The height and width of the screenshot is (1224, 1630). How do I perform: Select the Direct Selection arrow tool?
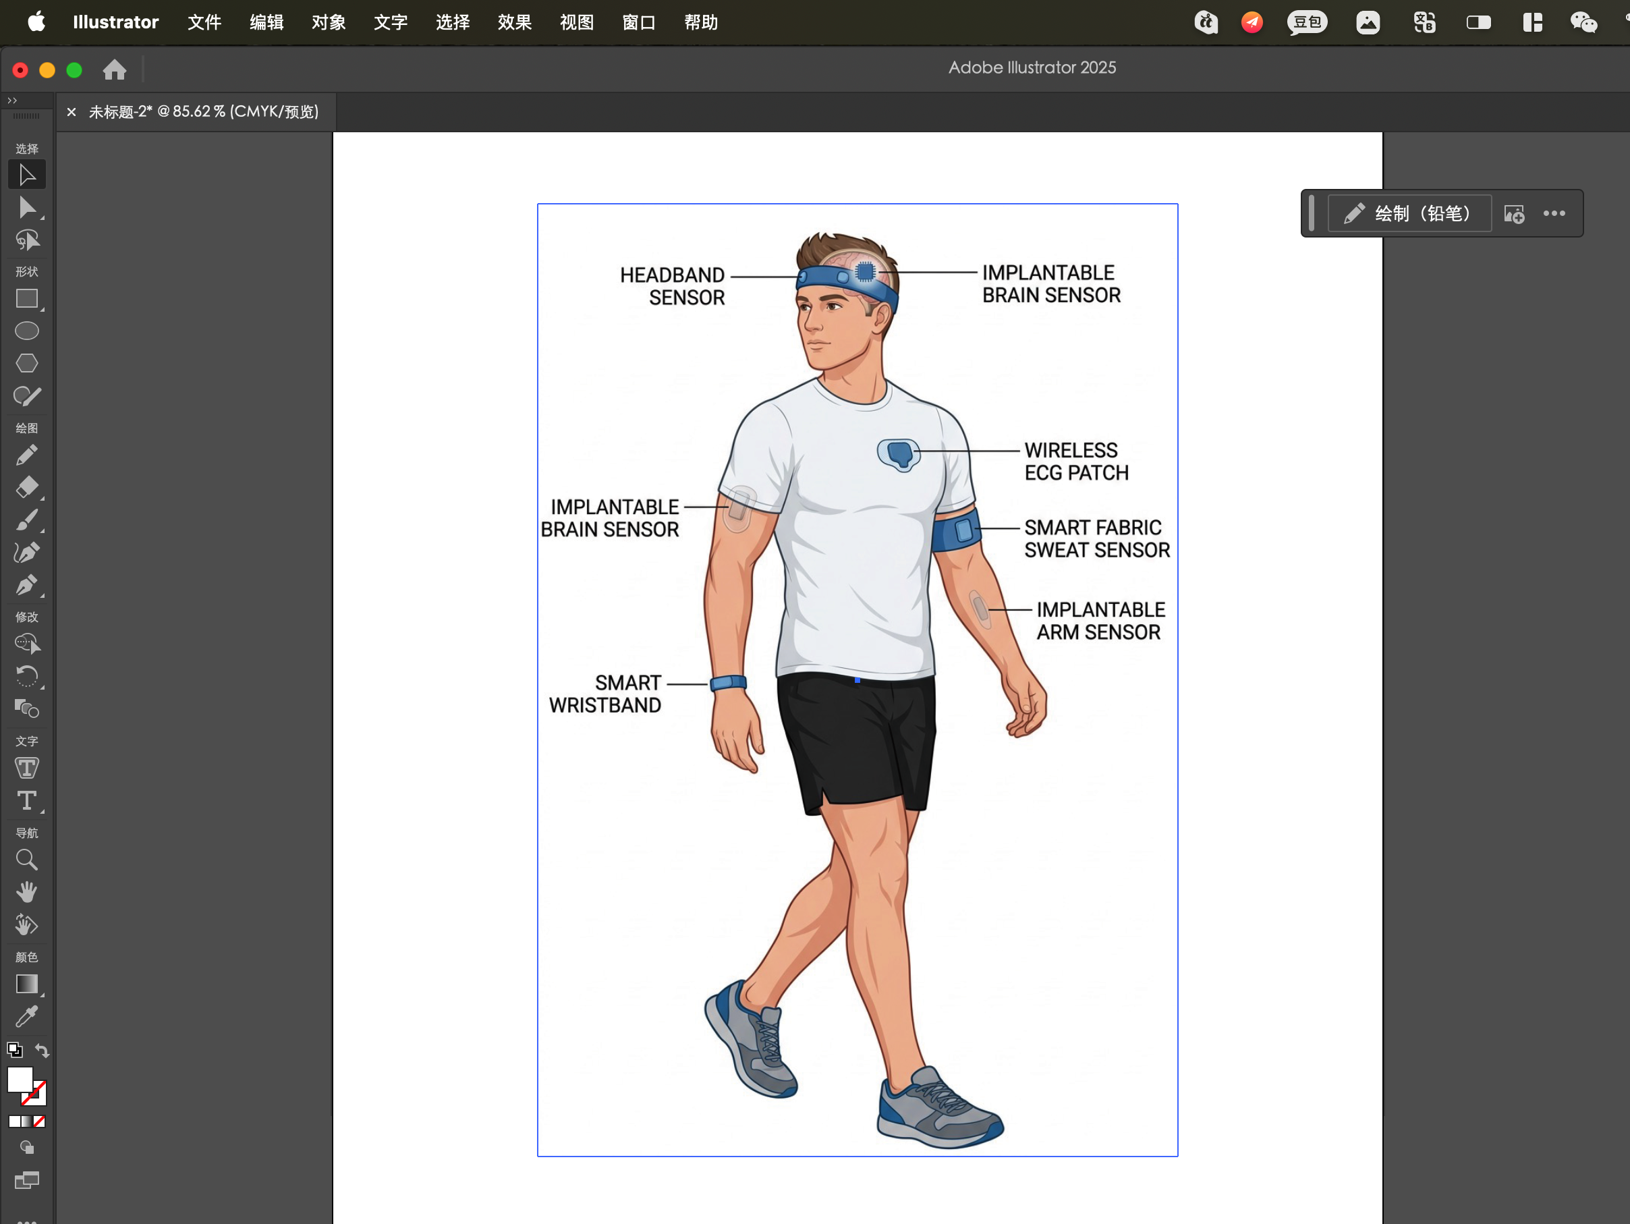tap(26, 208)
